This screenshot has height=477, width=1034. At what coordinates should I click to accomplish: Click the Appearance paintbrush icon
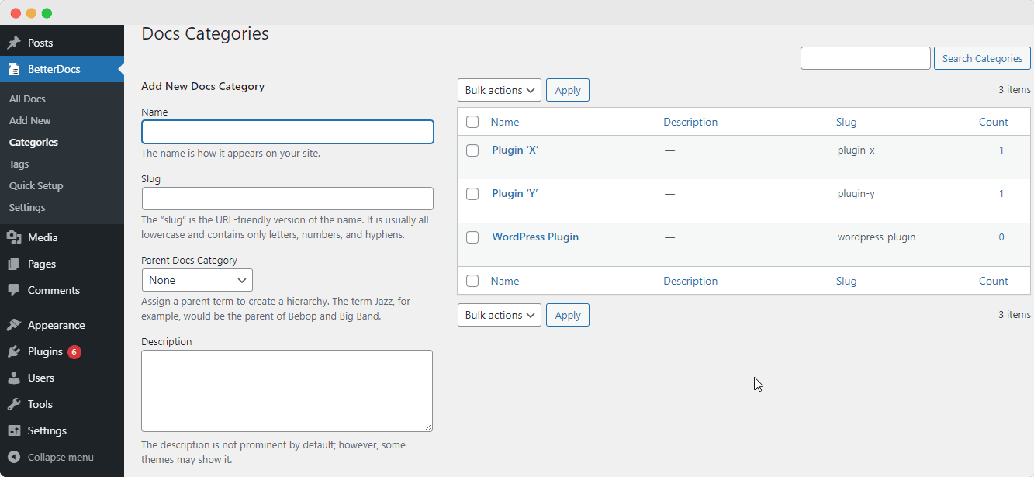click(x=14, y=325)
